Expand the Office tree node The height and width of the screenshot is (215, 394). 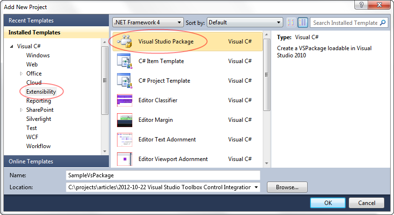tap(21, 74)
